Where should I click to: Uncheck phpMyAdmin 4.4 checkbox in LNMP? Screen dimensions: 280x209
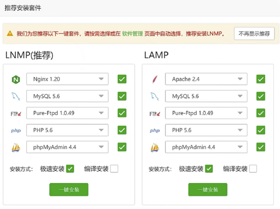coord(122,147)
